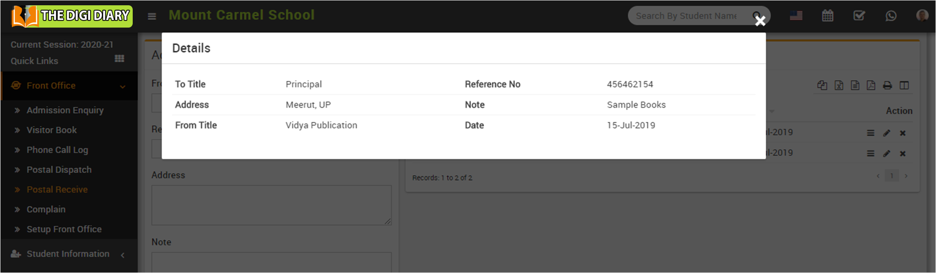Open the task checklist icon in header

(x=859, y=16)
